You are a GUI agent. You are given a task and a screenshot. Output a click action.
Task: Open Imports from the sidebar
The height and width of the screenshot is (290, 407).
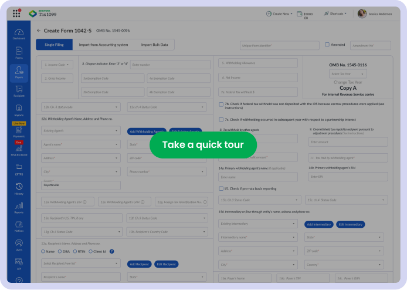(19, 110)
